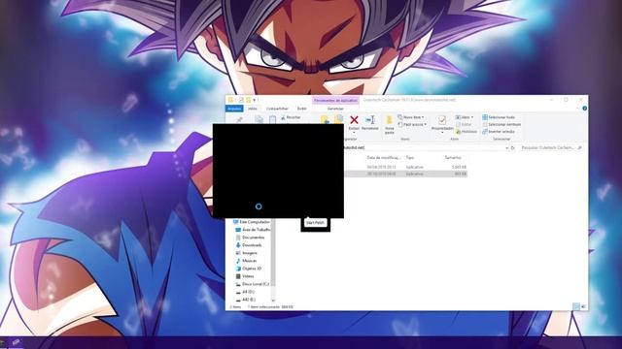Switch to large icons view in status bar
Image resolution: width=622 pixels, height=349 pixels.
[x=583, y=306]
